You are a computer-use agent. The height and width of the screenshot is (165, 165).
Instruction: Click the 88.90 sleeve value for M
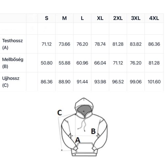pos(64,82)
